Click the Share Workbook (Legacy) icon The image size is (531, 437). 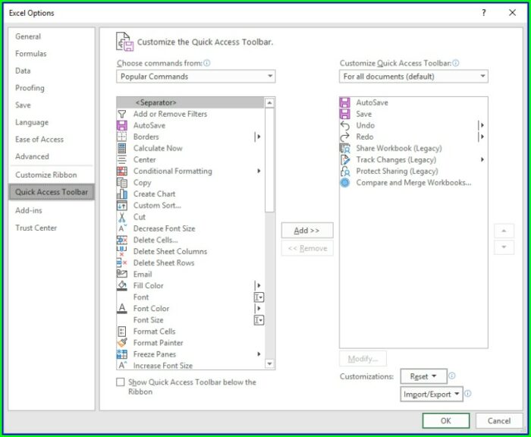[344, 149]
